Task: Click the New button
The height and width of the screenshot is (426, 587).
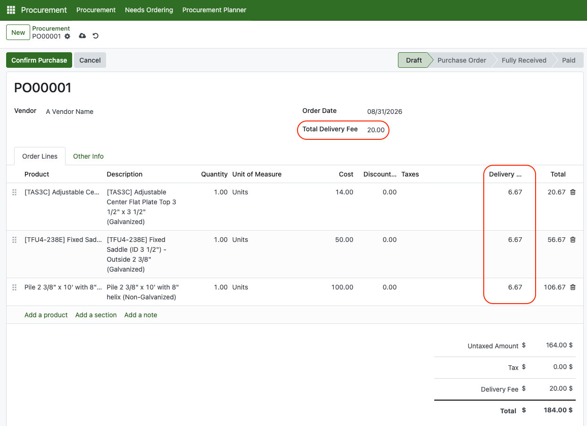Action: point(18,32)
